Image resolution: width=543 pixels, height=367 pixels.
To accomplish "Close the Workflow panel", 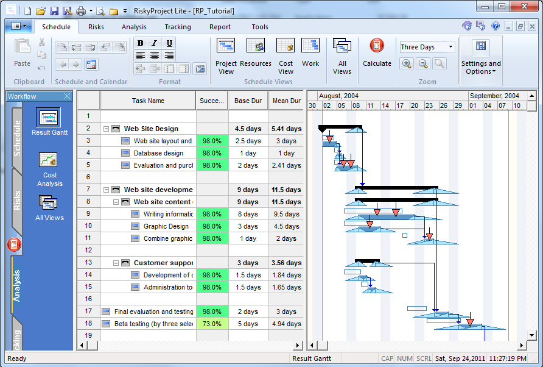I will click(67, 96).
